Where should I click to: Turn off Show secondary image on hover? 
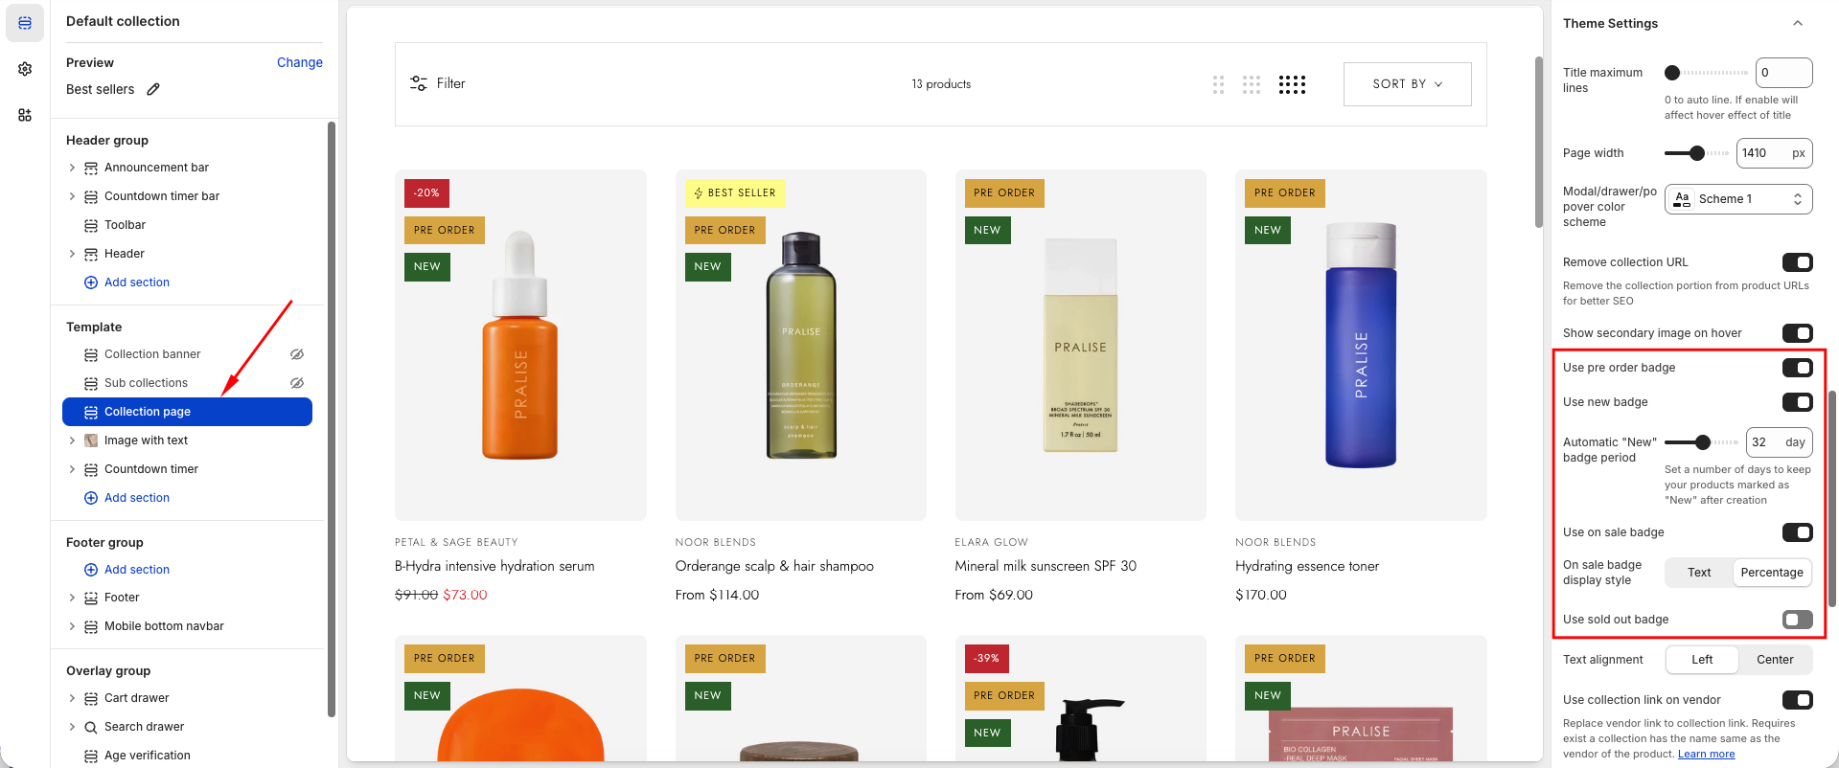tap(1797, 333)
